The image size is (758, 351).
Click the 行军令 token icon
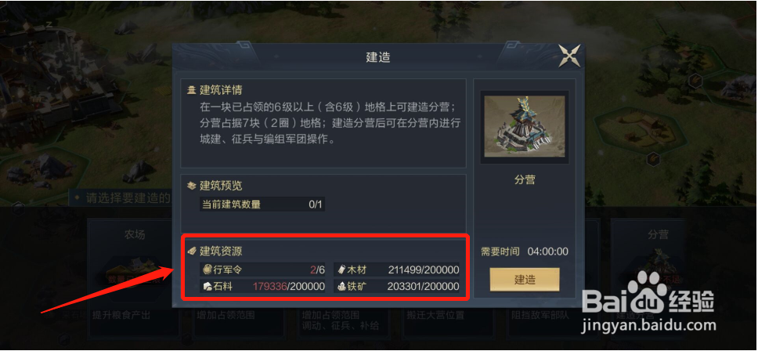point(207,270)
